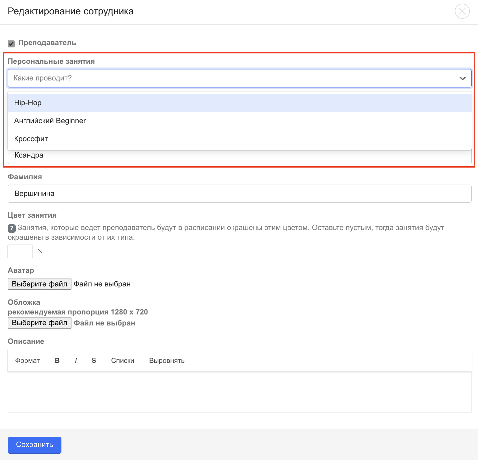This screenshot has width=478, height=460.
Task: Open the lesson color picker swatch
Action: click(20, 251)
